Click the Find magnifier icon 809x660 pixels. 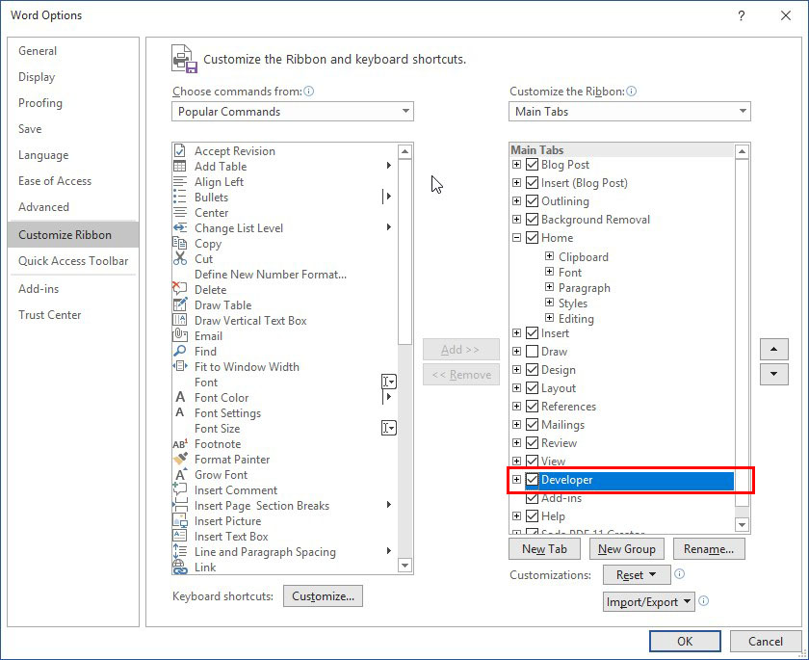179,351
